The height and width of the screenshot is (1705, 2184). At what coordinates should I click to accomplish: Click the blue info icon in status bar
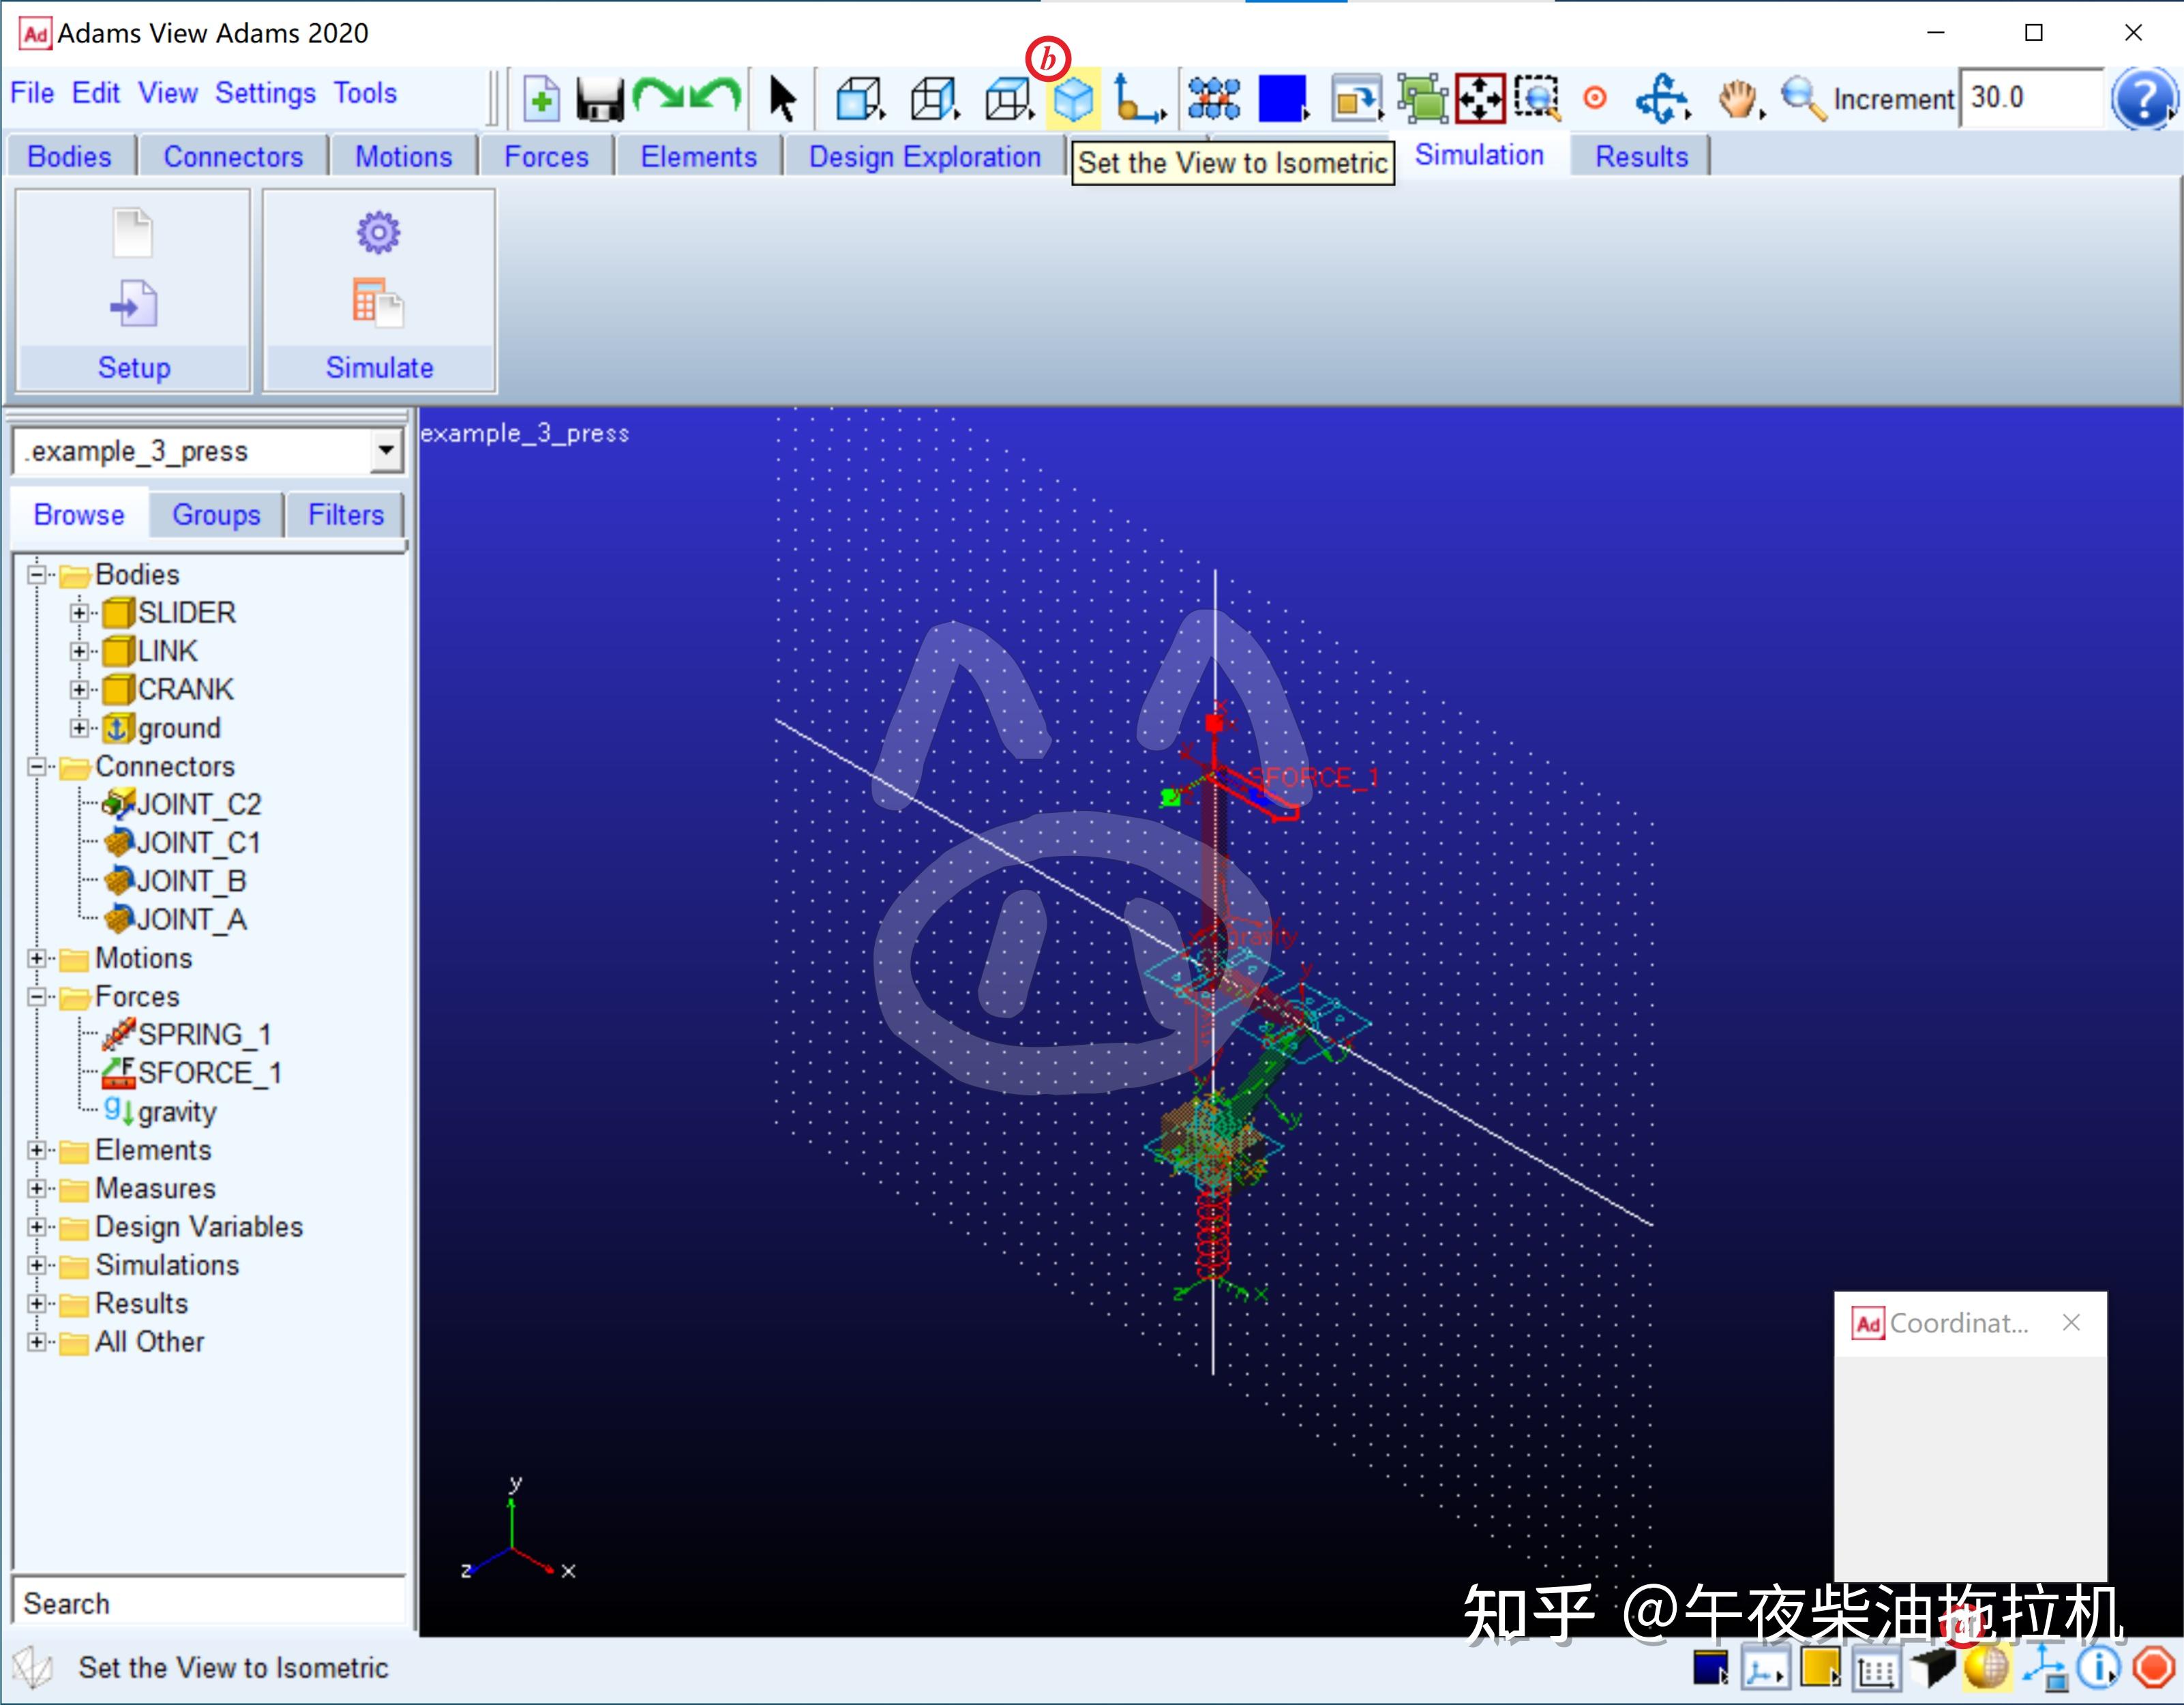coord(2098,1668)
